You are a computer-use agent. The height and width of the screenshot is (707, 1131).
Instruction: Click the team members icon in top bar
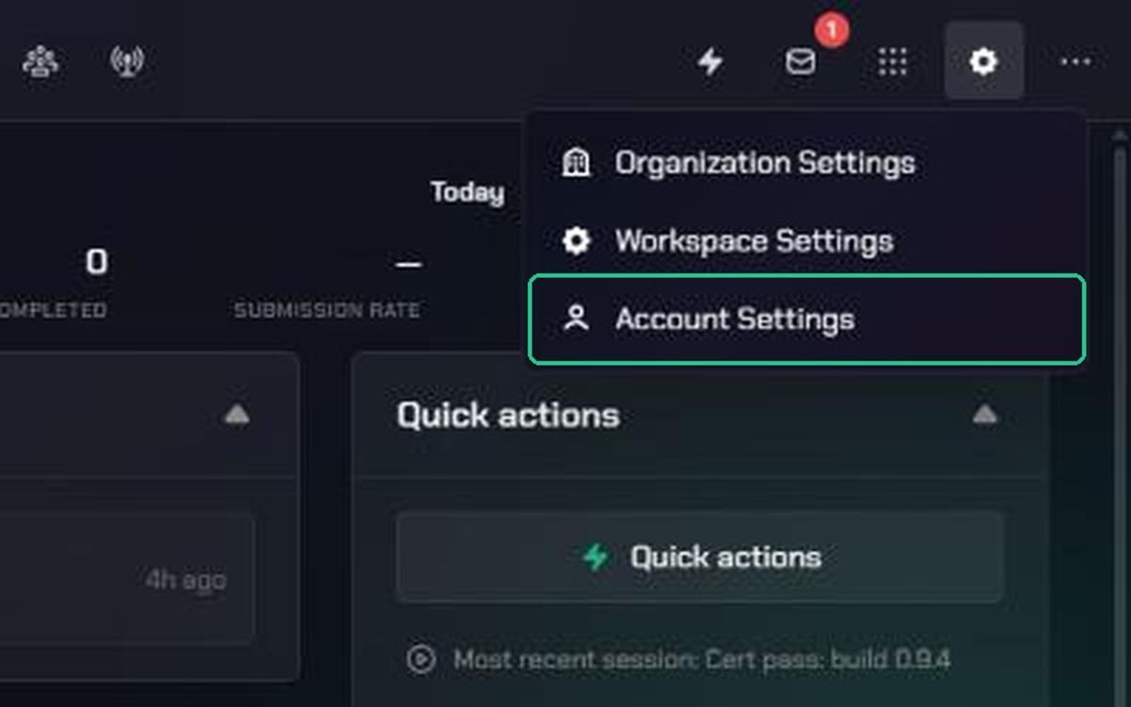coord(40,62)
